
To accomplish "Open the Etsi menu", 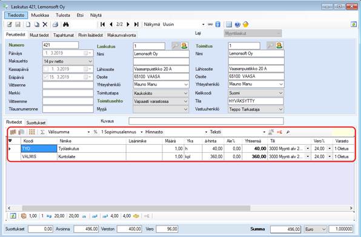I will pos(80,15).
